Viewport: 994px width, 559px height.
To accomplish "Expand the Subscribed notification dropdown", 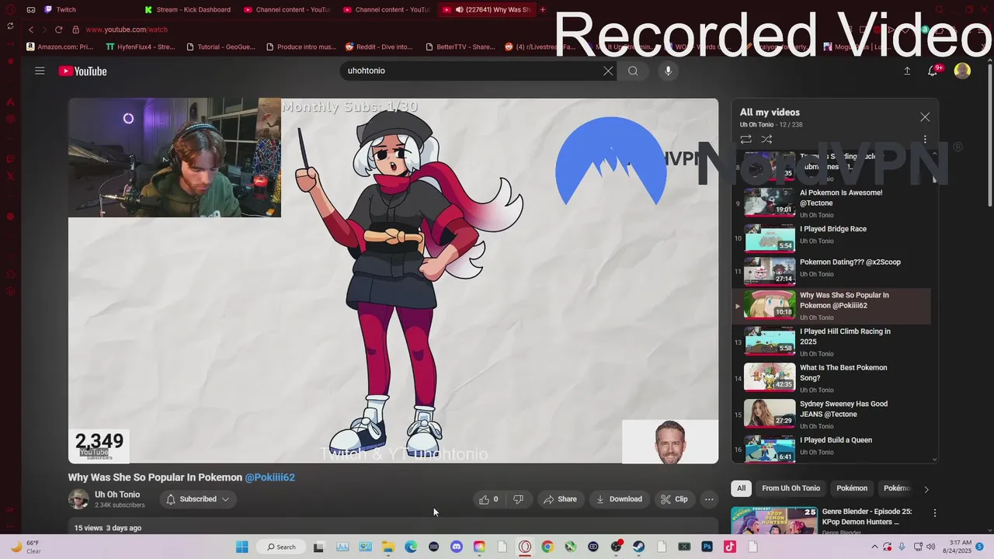I will tap(198, 499).
